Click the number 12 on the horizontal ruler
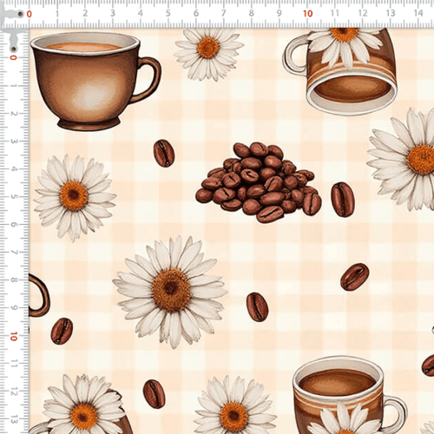This screenshot has height=434, width=434. [x=363, y=13]
